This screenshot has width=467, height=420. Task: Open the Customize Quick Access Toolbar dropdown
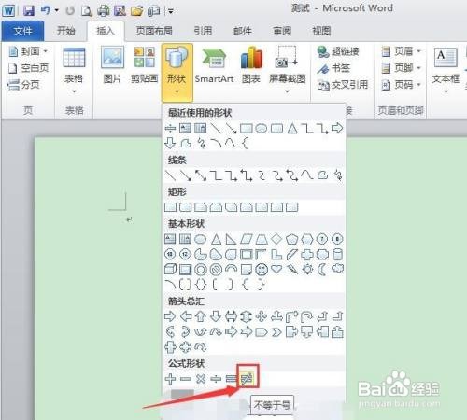pos(171,11)
